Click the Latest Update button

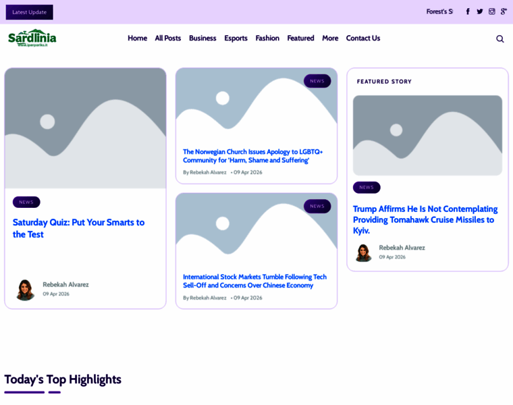click(x=30, y=12)
